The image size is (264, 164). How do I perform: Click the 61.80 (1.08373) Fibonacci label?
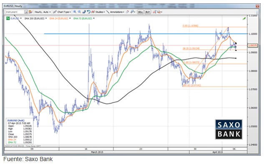pos(191,62)
